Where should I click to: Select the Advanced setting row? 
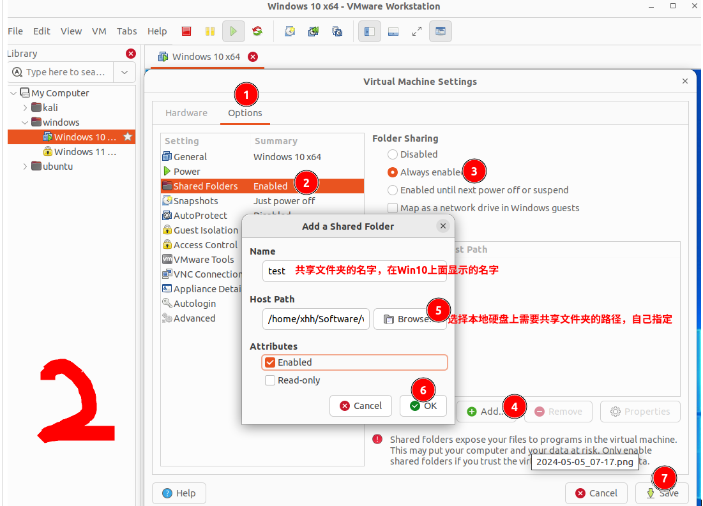201,318
